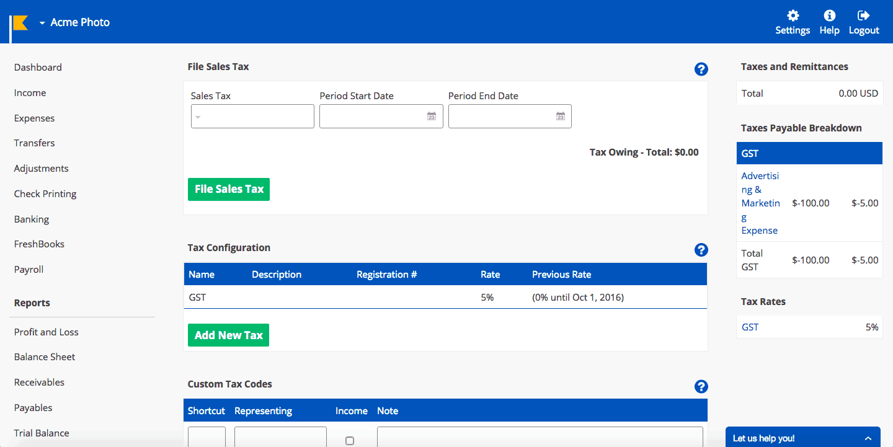Viewport: 893px width, 447px height.
Task: Navigate to Transfers
Action: click(34, 143)
